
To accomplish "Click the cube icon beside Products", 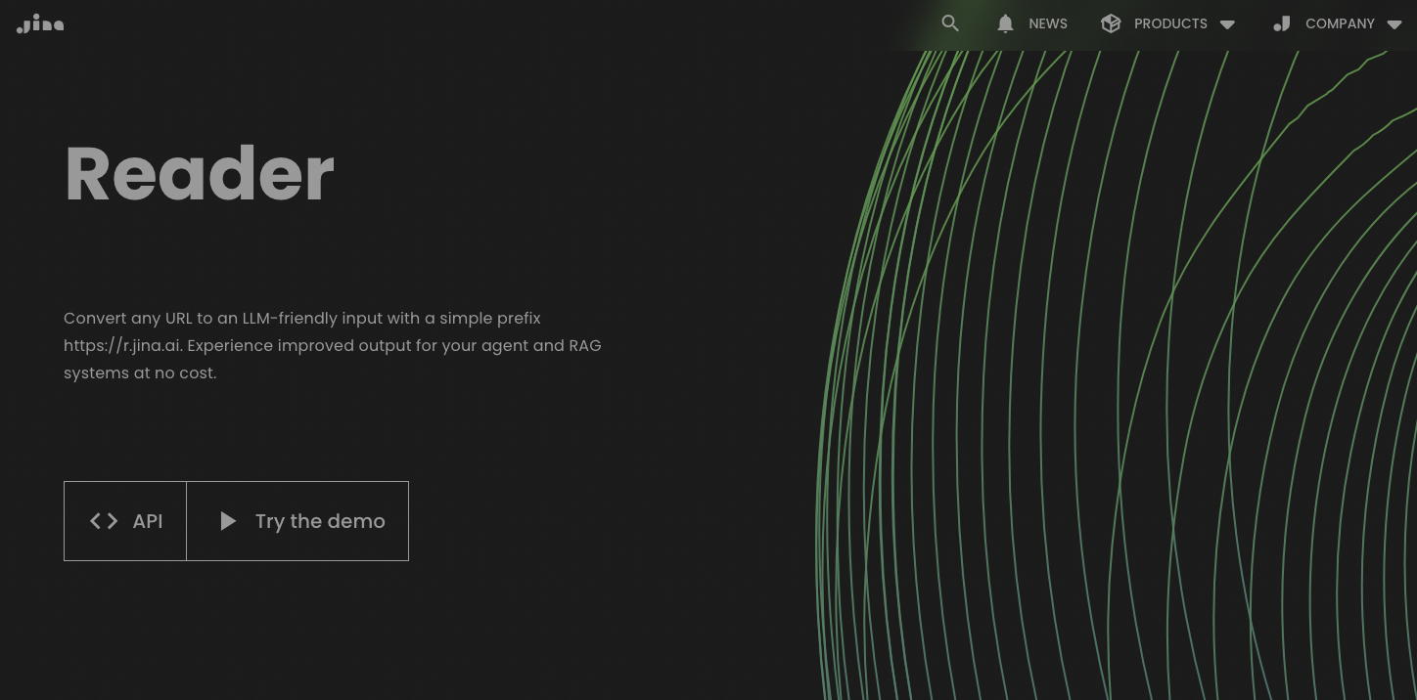I will pos(1111,23).
